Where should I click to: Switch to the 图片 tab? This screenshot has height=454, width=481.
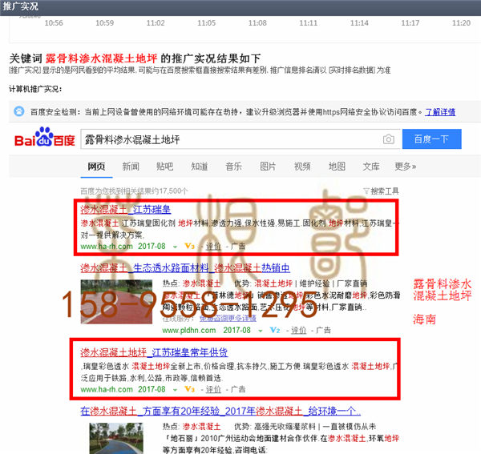[268, 167]
